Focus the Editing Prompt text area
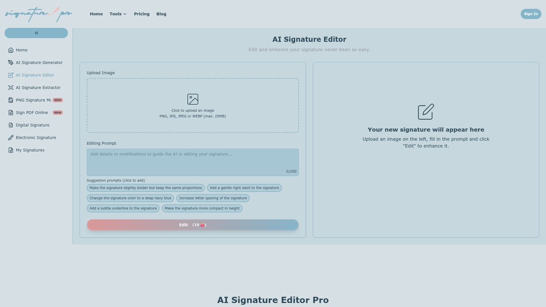This screenshot has width=546, height=307. (193, 162)
